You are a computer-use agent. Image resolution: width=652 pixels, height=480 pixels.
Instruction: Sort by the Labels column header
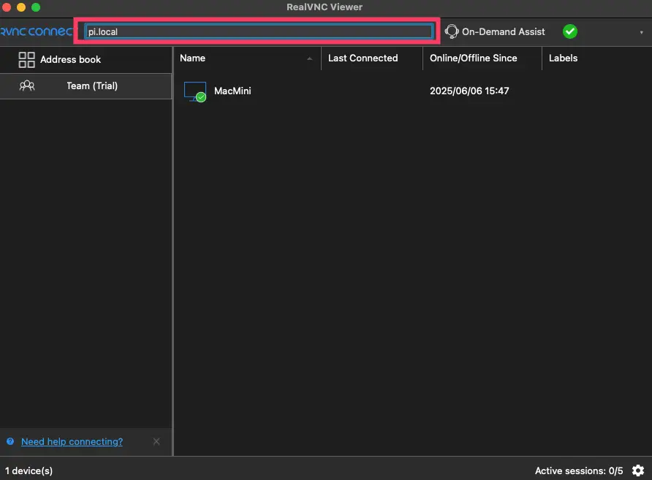563,58
